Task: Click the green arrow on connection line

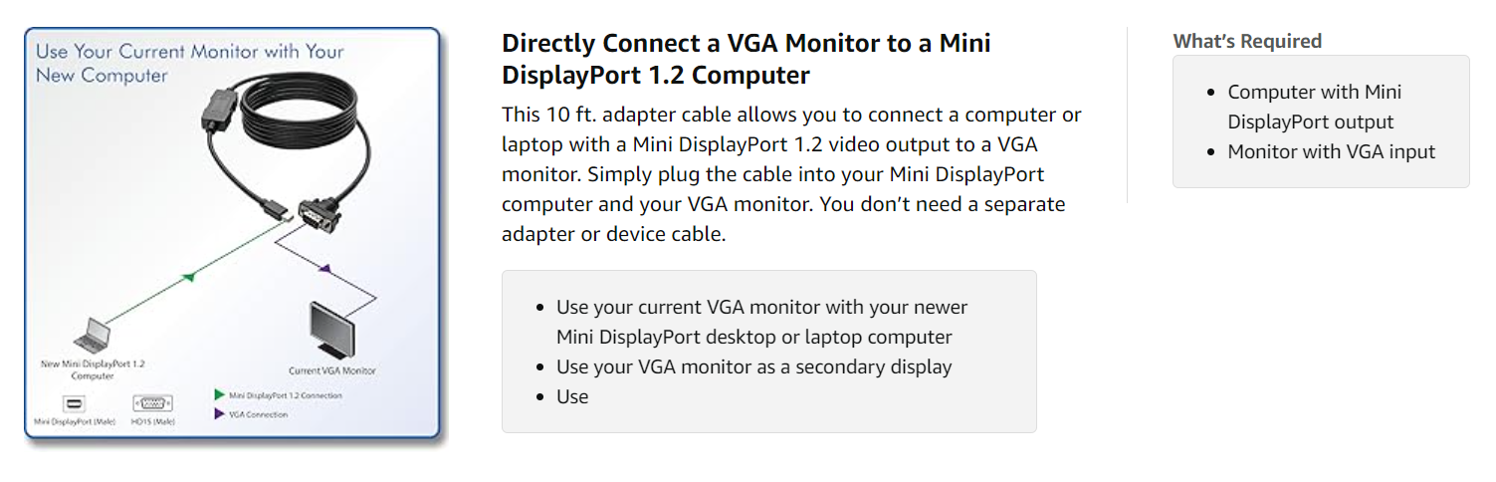Action: pyautogui.click(x=188, y=277)
